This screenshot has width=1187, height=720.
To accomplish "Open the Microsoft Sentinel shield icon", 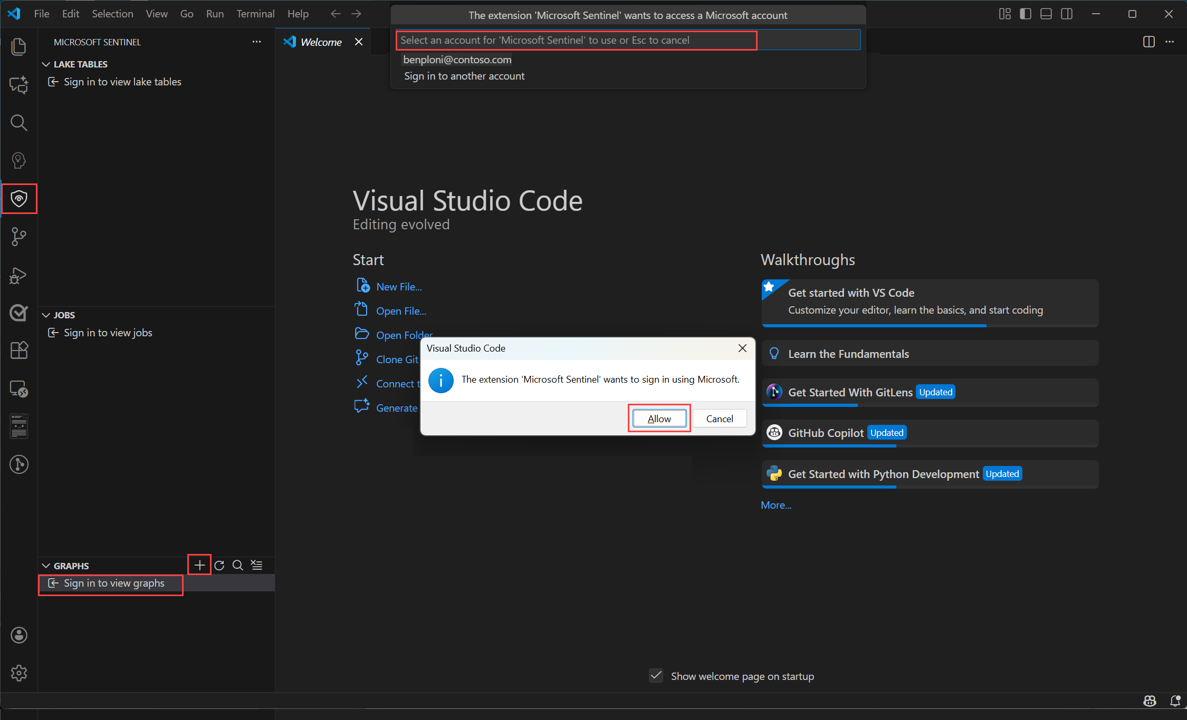I will [19, 199].
